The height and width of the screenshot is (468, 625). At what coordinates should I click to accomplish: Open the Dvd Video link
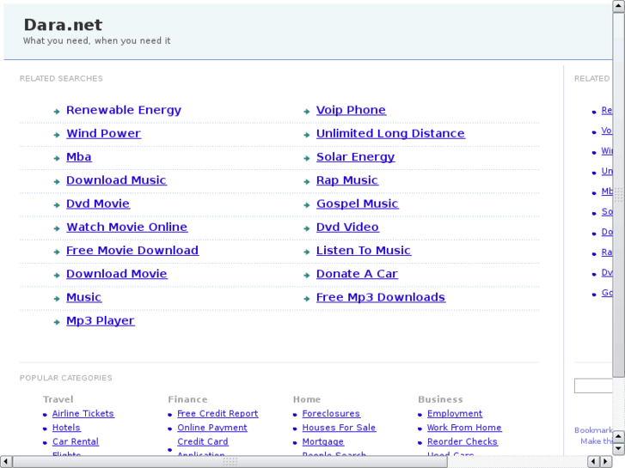347,228
